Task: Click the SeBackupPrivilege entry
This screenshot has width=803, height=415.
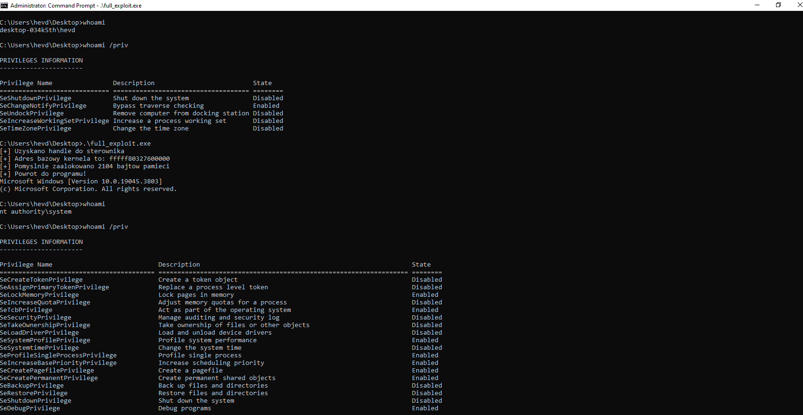Action: click(x=32, y=386)
